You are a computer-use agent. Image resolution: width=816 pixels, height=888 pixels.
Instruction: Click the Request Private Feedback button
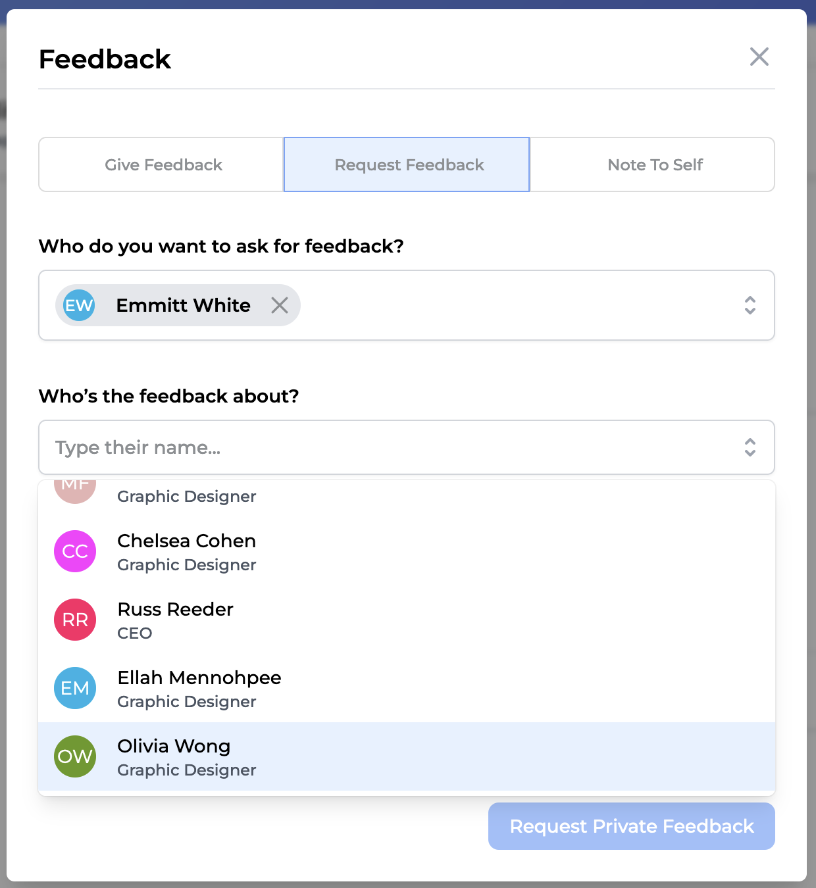[x=631, y=826]
